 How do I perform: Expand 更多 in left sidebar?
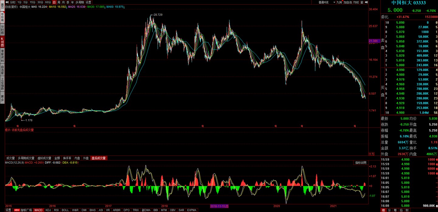2,98
